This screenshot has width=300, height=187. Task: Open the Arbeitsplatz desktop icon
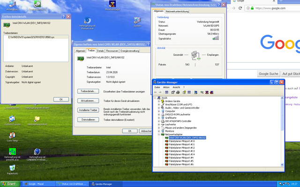click(13, 5)
